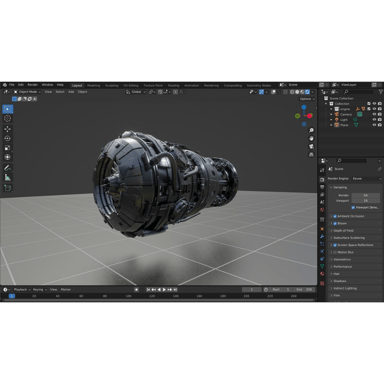Click the current frame marker 1

(11, 296)
